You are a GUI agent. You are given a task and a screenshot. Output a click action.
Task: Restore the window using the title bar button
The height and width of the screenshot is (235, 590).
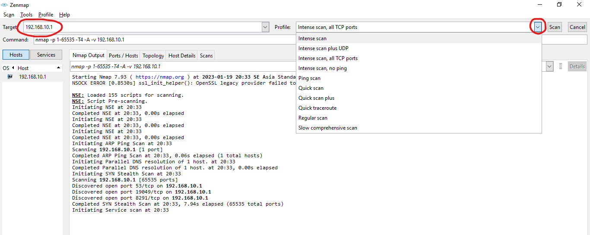click(x=559, y=5)
